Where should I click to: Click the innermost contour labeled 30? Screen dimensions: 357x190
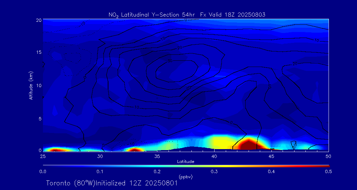click(x=171, y=61)
